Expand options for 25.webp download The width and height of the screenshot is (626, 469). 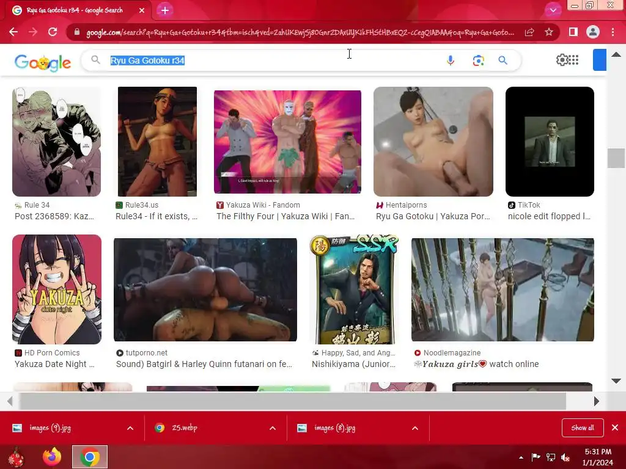(x=273, y=428)
